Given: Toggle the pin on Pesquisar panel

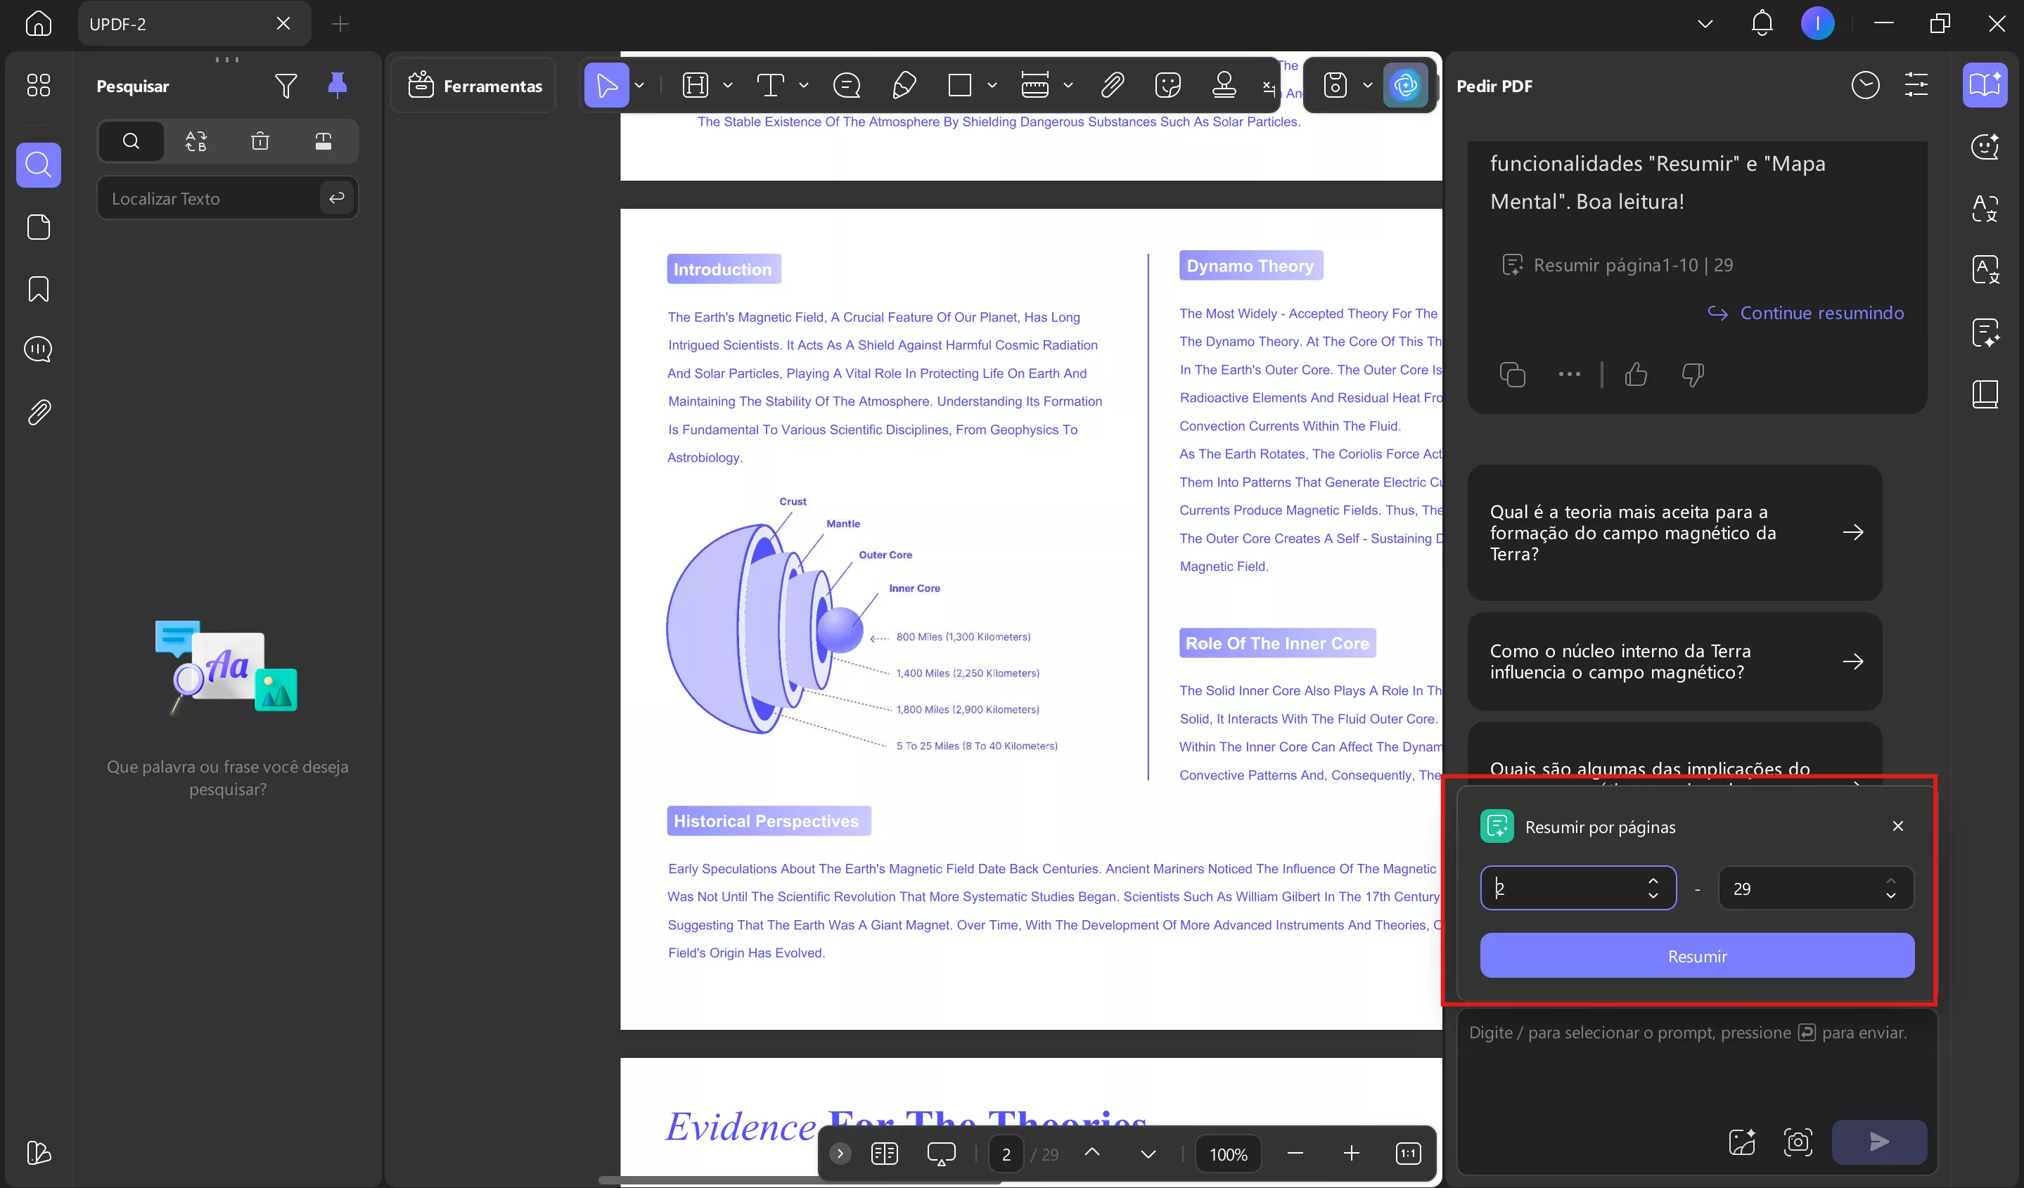Looking at the screenshot, I should click(338, 85).
